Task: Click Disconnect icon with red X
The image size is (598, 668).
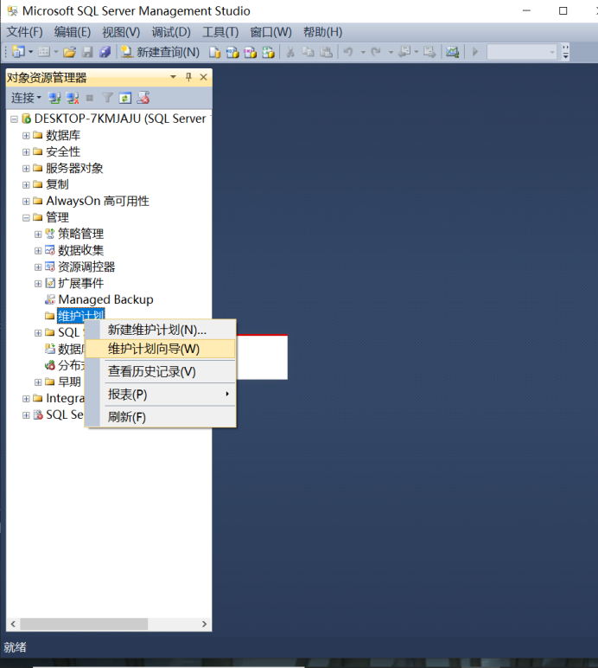Action: pyautogui.click(x=73, y=99)
